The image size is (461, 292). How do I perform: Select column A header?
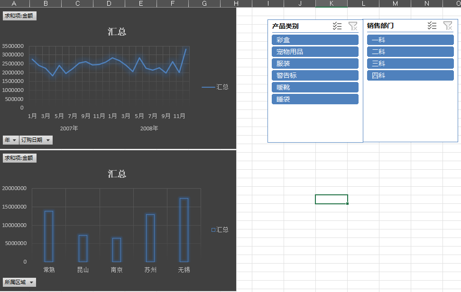14,3
